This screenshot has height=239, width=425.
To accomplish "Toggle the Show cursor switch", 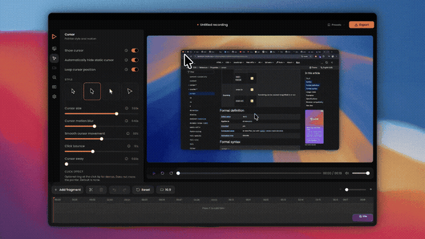I will (135, 50).
